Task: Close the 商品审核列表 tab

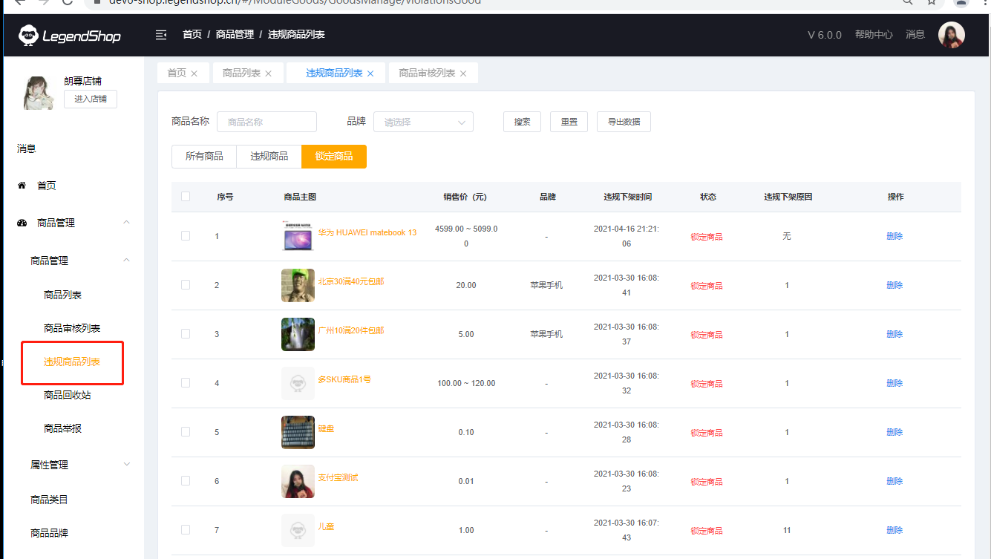Action: pos(463,73)
